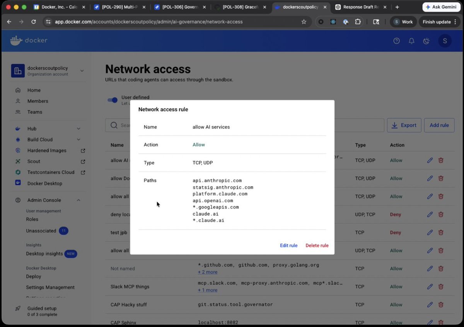Click the Docker logo in header

pyautogui.click(x=29, y=41)
